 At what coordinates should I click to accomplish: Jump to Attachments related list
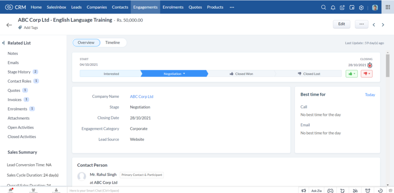click(x=18, y=118)
